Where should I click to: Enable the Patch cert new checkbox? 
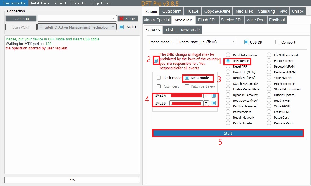[187, 86]
